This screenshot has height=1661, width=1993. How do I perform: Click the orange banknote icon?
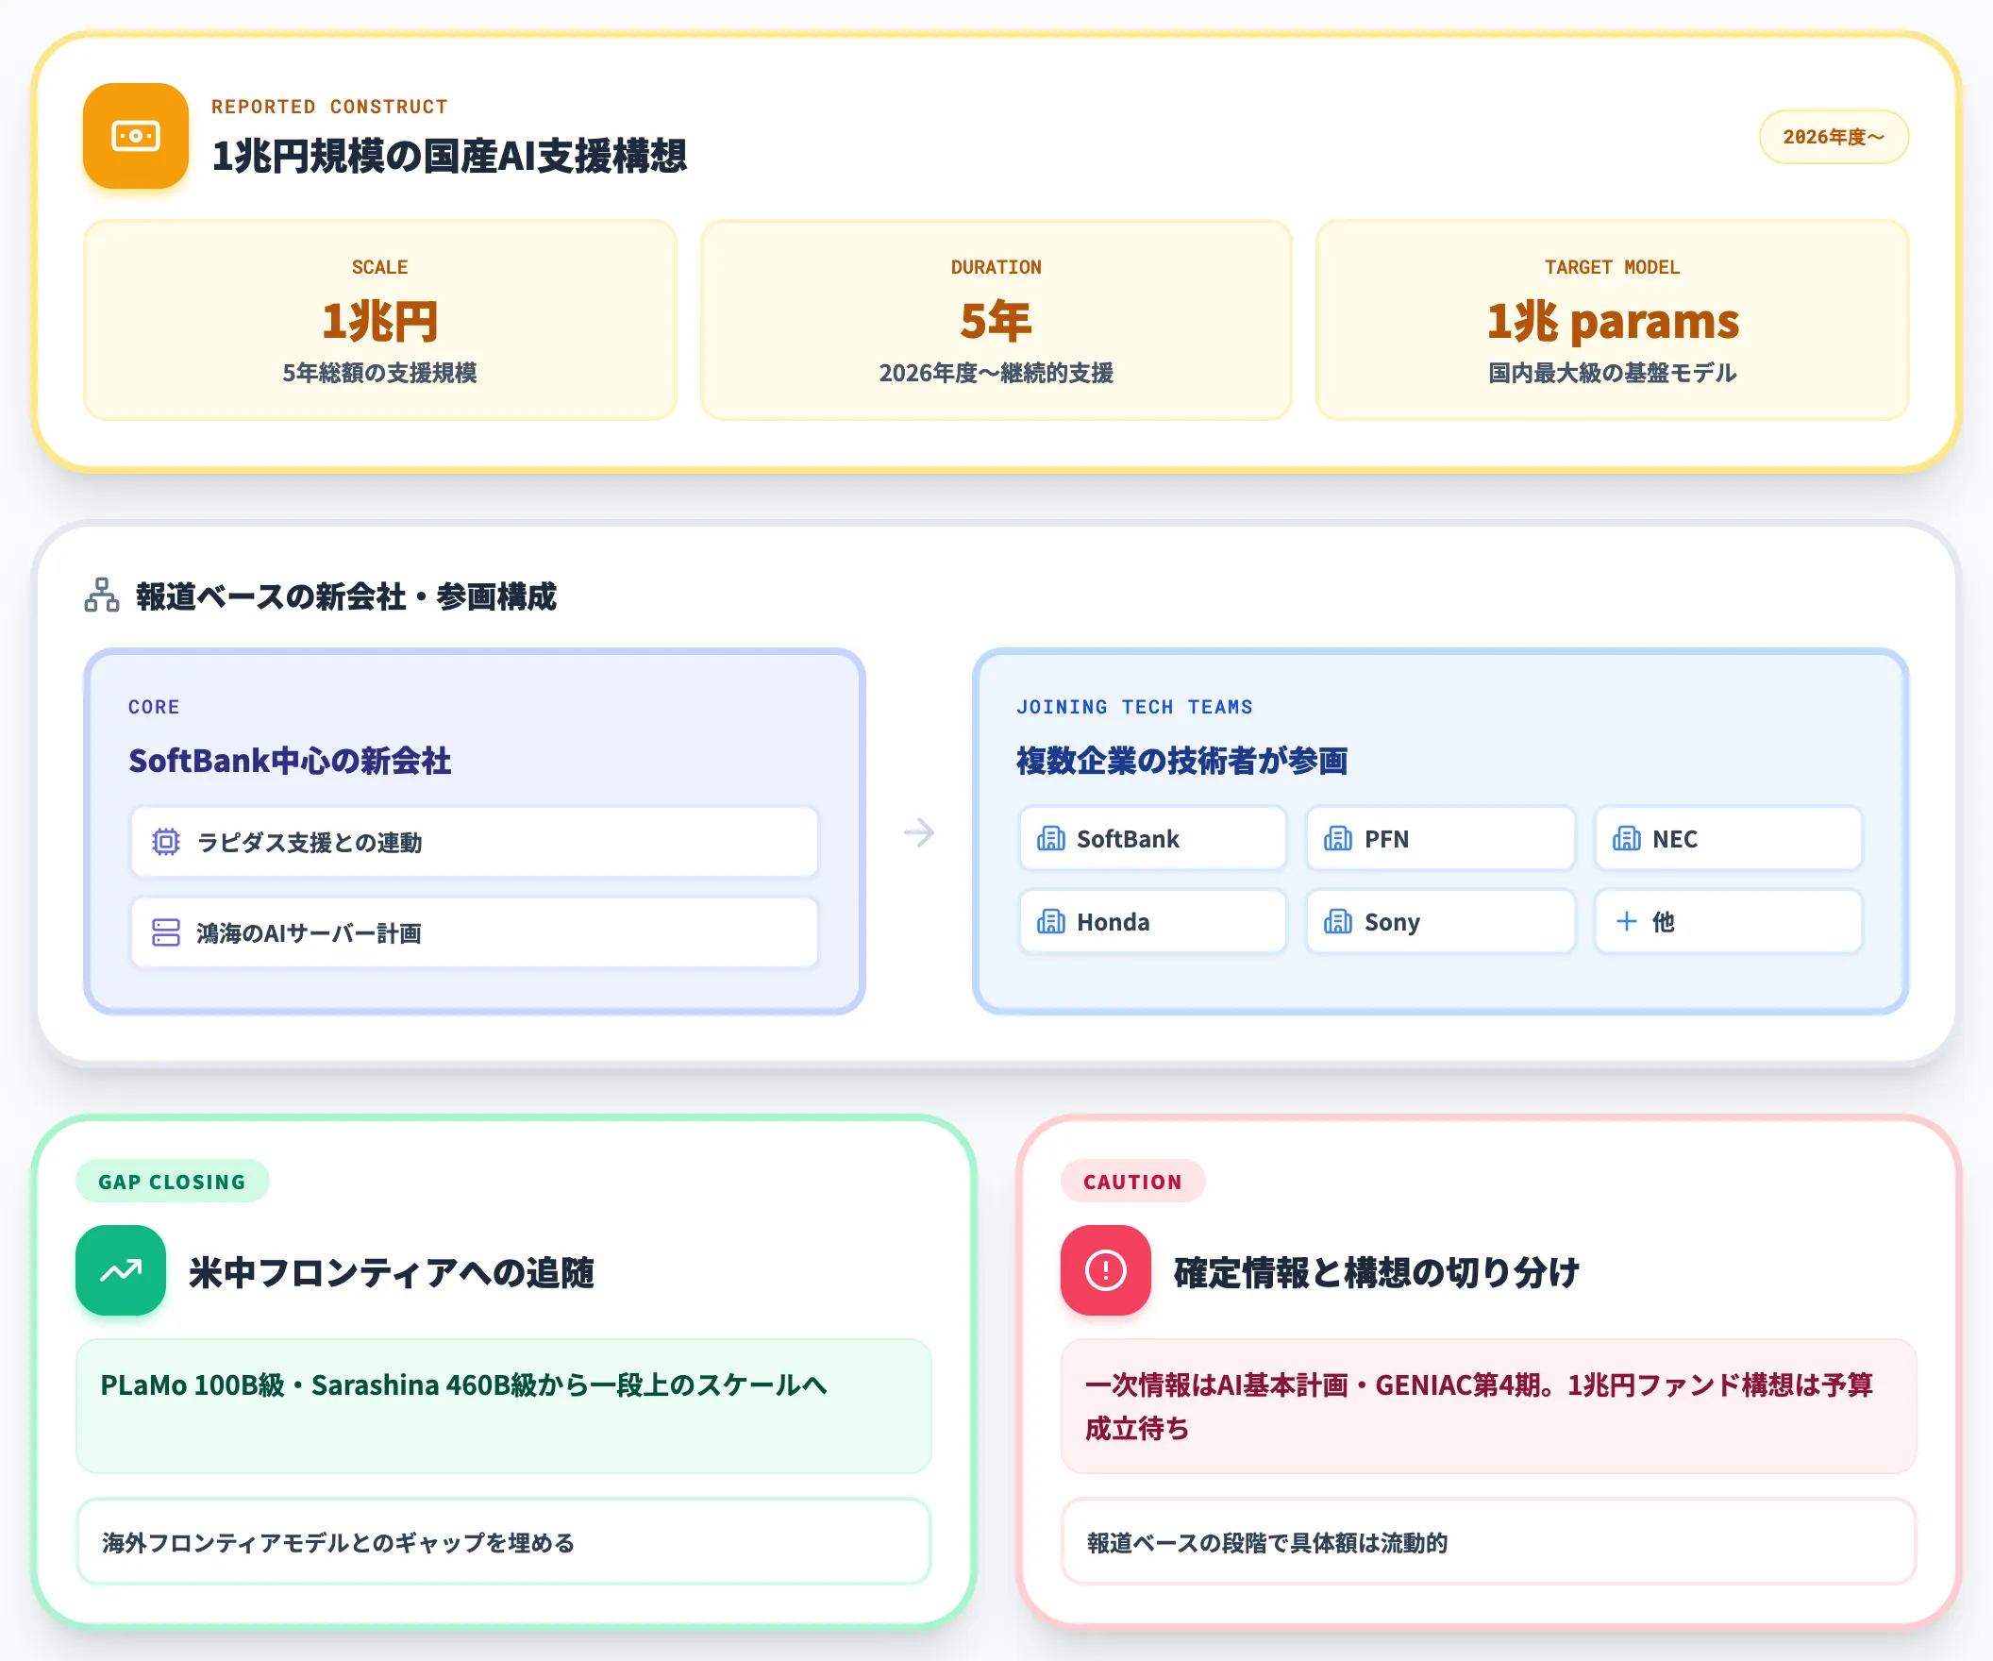tap(136, 136)
